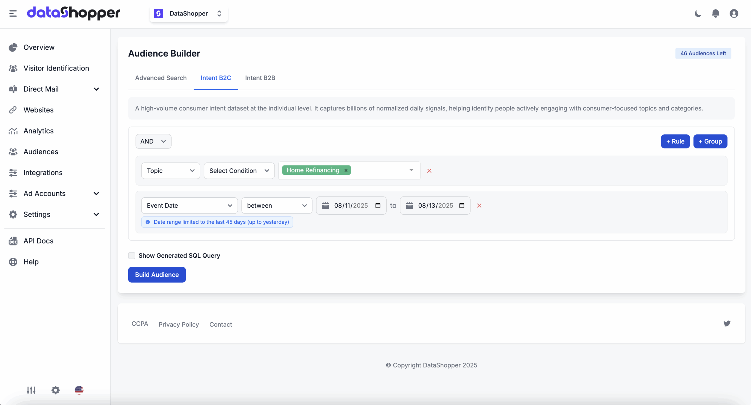Open user profile avatar icon
751x405 pixels.
(734, 13)
